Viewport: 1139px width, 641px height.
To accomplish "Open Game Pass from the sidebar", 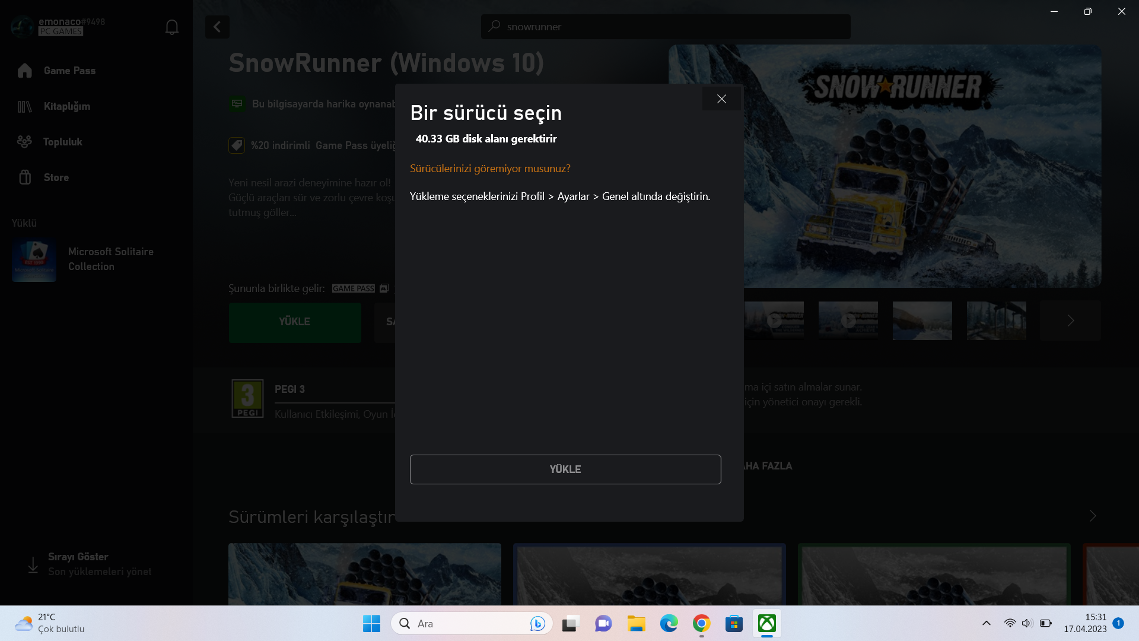I will (69, 71).
